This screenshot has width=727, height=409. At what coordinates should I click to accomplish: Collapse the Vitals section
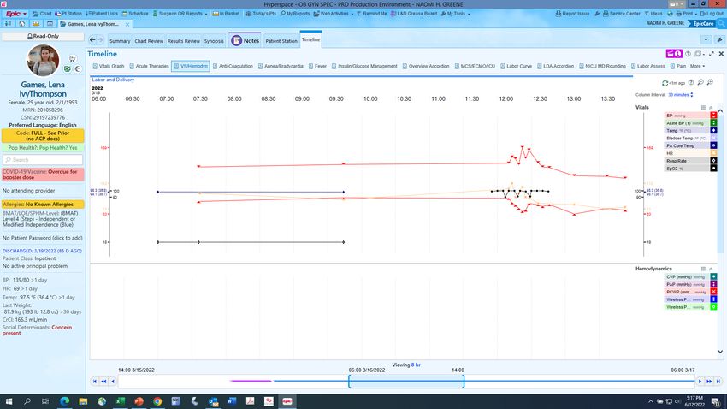711,107
